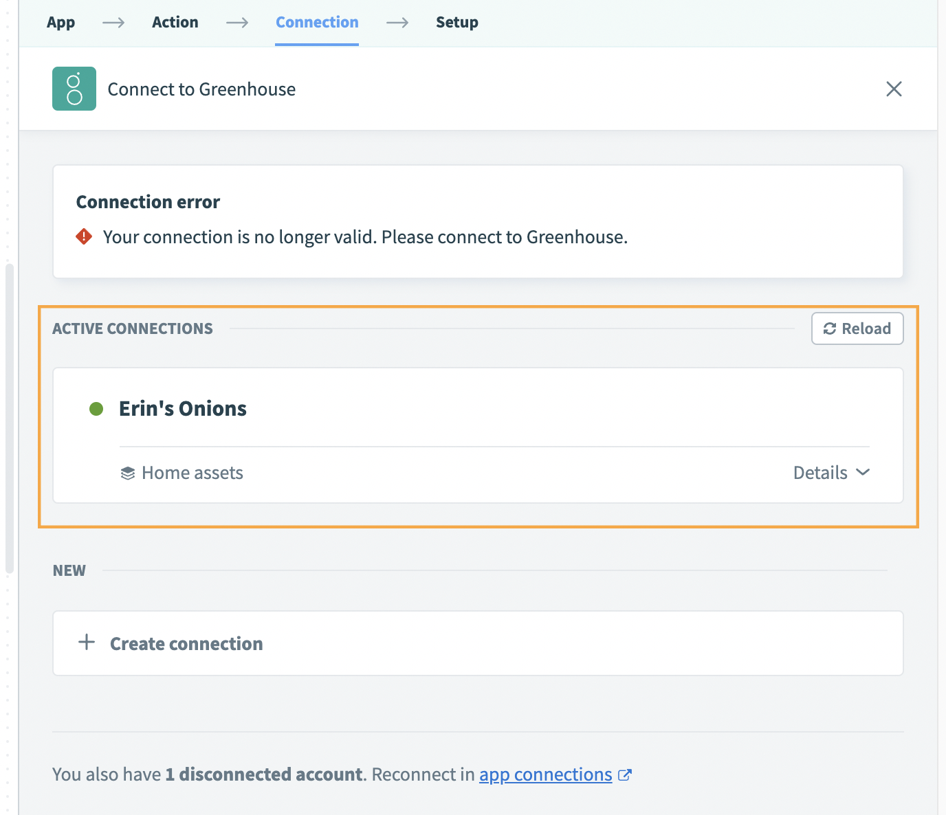
Task: Click the red connection error warning icon
Action: click(84, 237)
